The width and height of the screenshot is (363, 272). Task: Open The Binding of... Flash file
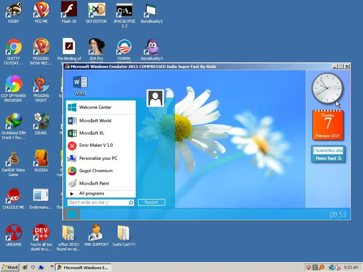point(69,50)
